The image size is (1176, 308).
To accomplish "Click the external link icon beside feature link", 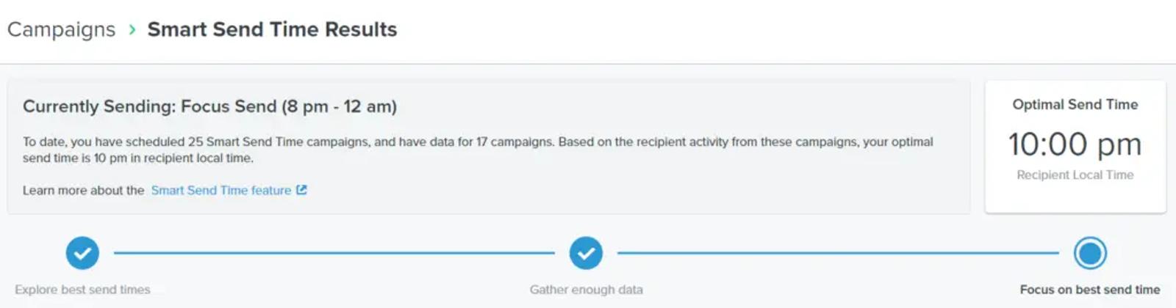I will tap(301, 190).
